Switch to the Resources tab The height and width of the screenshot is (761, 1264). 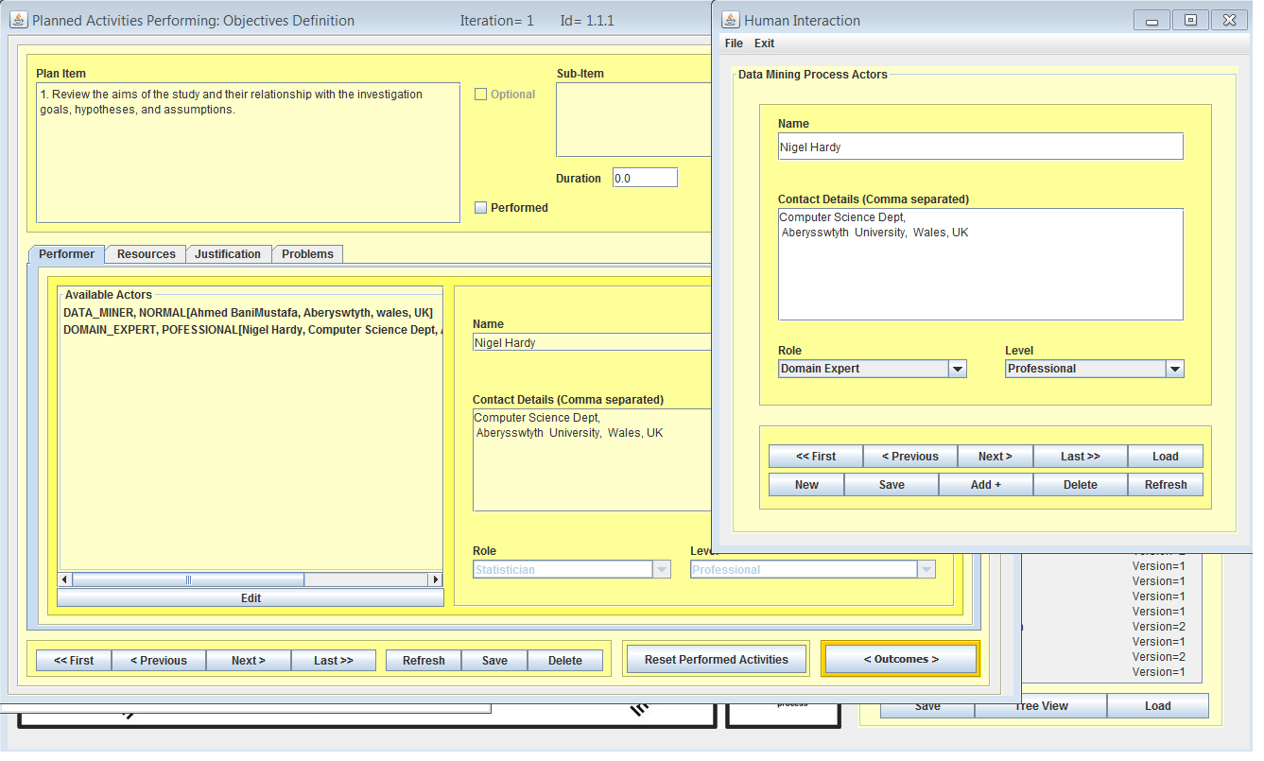pyautogui.click(x=146, y=254)
